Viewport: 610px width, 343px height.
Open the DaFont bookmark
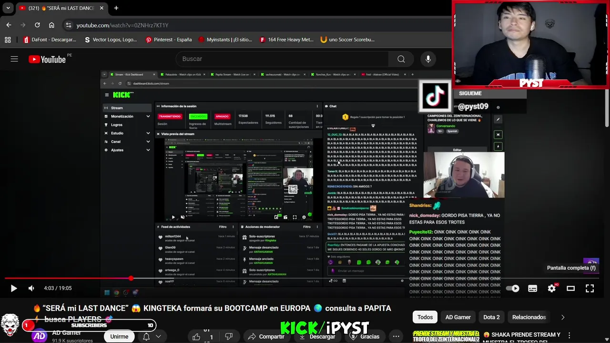[50, 40]
